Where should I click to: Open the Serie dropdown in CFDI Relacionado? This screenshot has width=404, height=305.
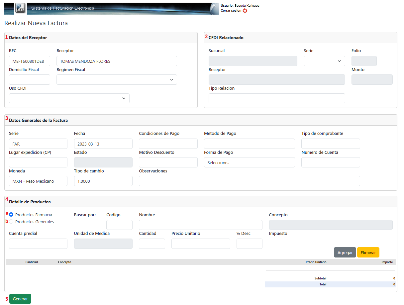point(324,61)
